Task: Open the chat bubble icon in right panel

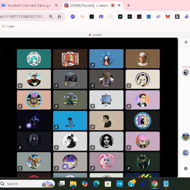Action: tap(186, 42)
